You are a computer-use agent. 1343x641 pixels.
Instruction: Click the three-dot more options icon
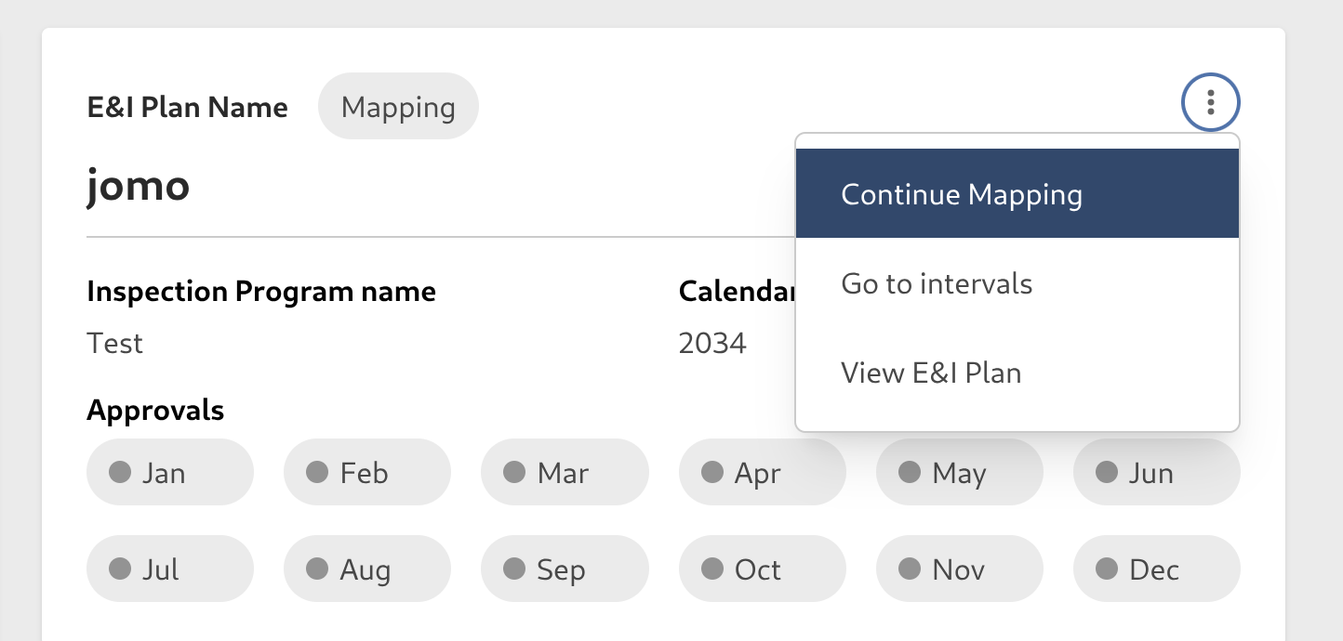point(1210,101)
